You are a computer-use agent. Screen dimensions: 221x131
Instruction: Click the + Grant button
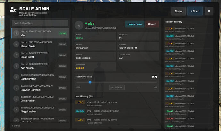(195, 11)
